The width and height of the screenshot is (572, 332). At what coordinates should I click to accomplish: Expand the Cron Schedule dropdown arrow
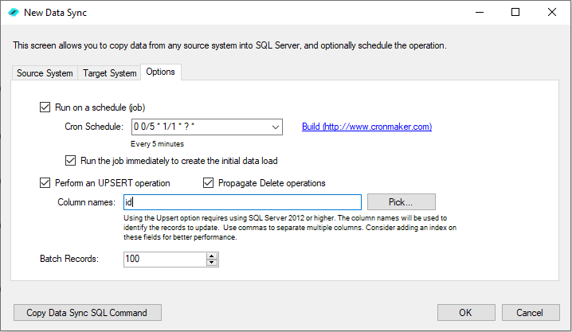(276, 127)
